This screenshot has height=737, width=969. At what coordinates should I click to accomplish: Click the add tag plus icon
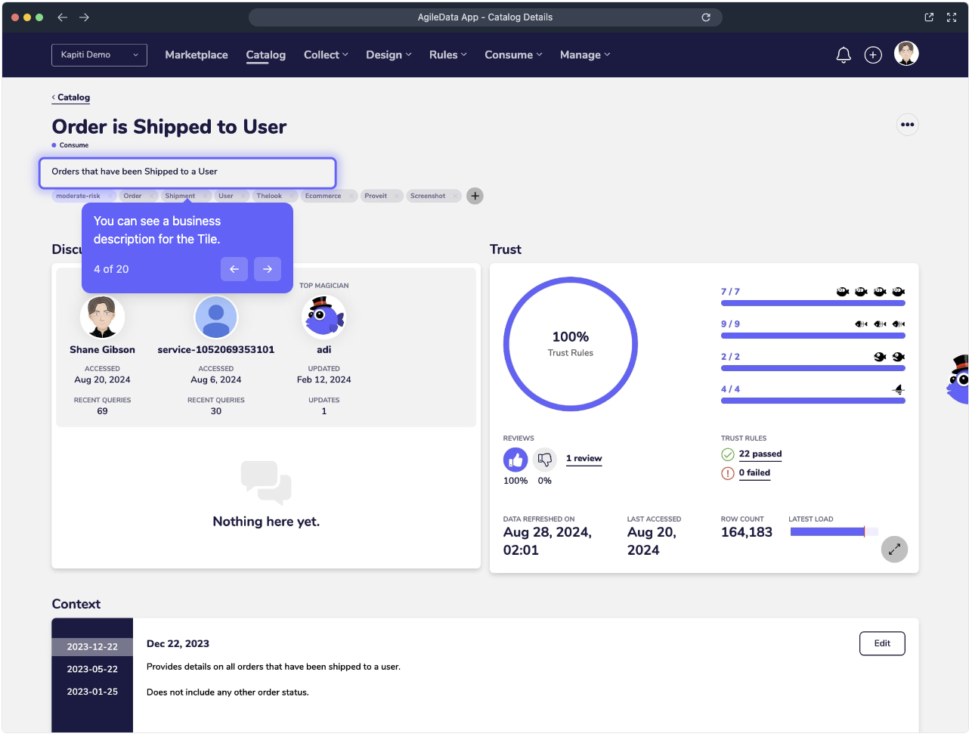[x=475, y=196]
